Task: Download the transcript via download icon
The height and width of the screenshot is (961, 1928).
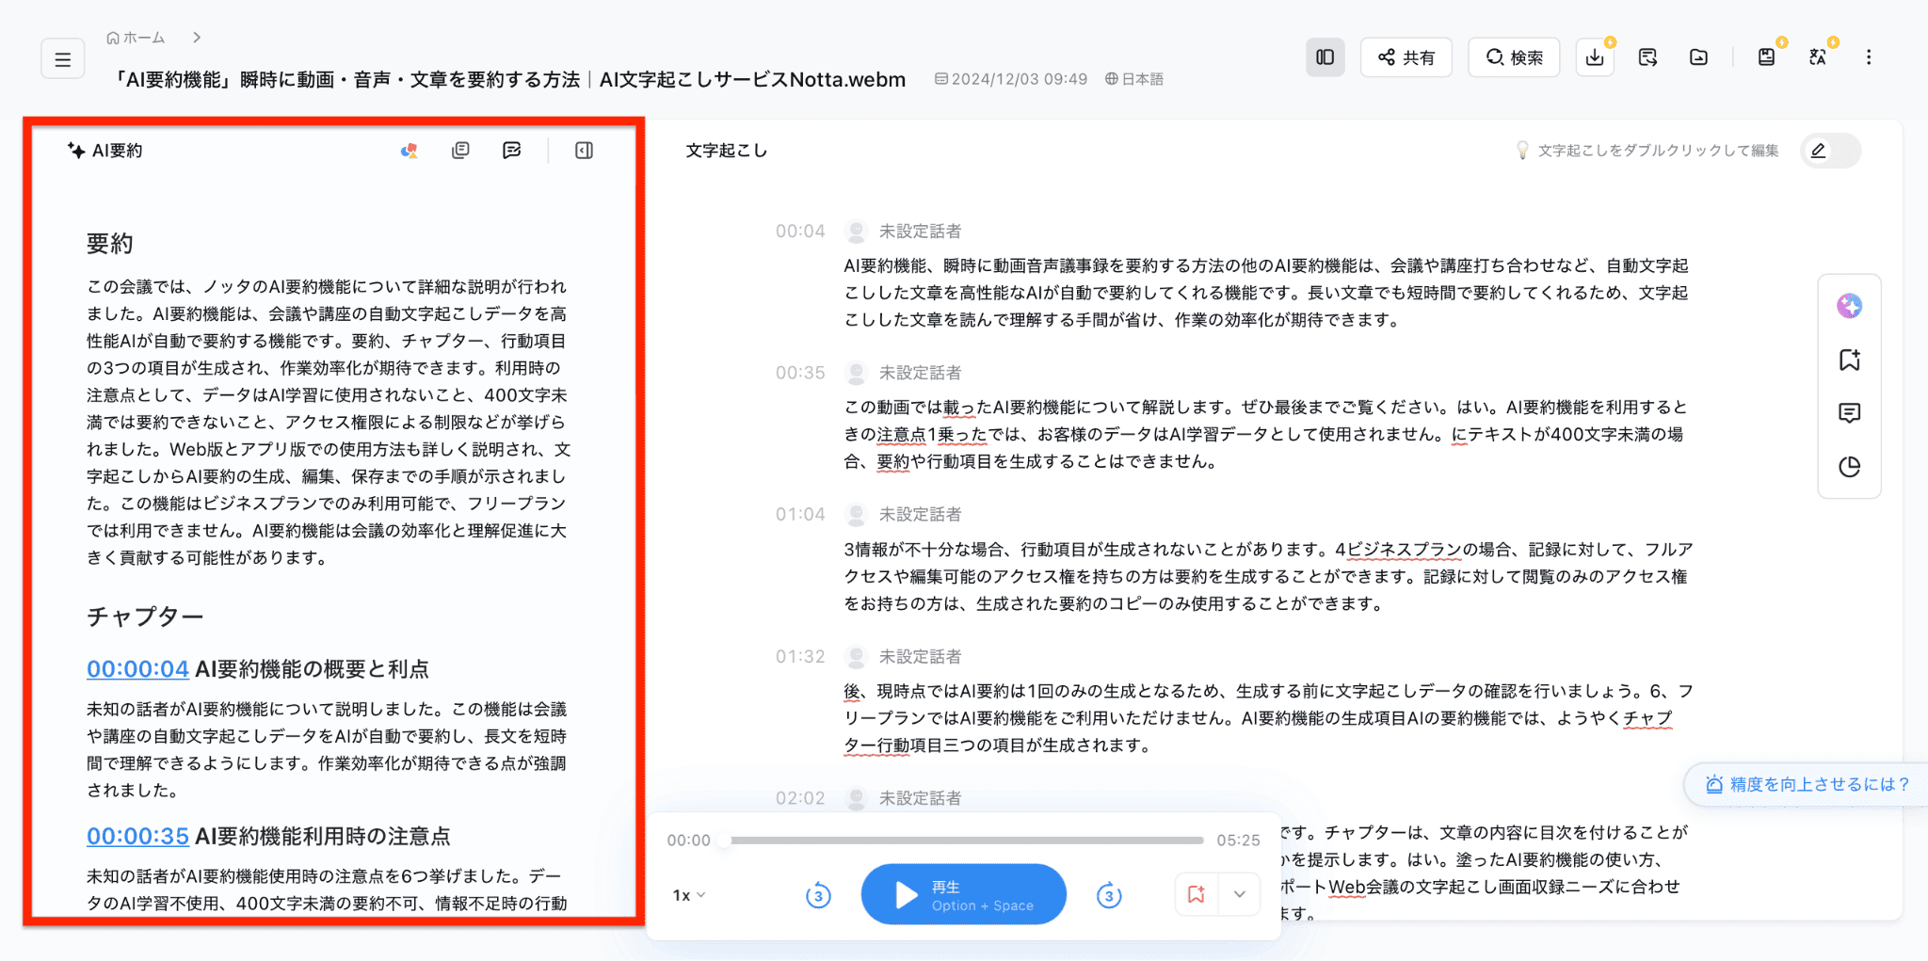Action: click(1595, 57)
